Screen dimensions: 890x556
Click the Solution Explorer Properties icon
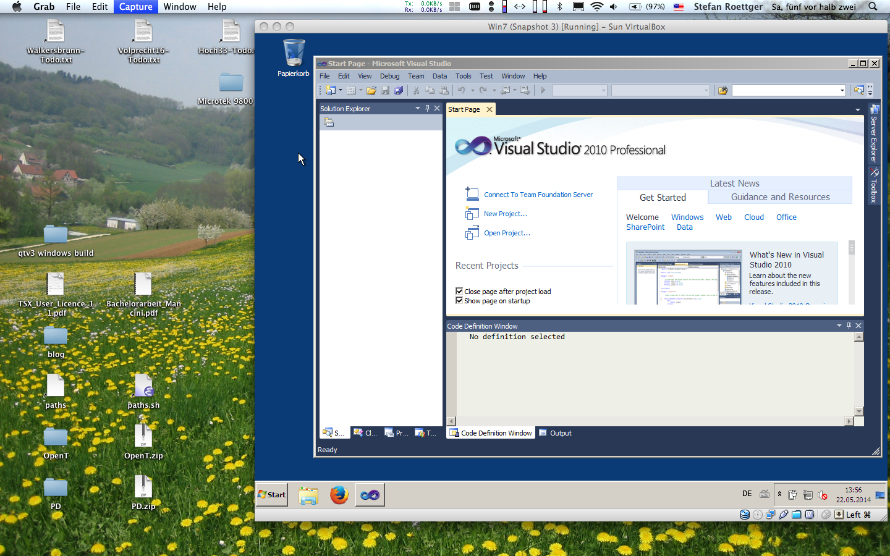coord(329,122)
